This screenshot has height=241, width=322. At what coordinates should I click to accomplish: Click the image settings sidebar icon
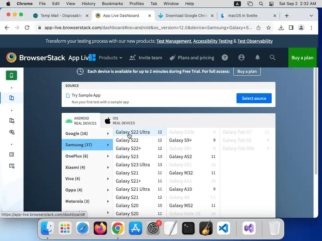[x=12, y=166]
